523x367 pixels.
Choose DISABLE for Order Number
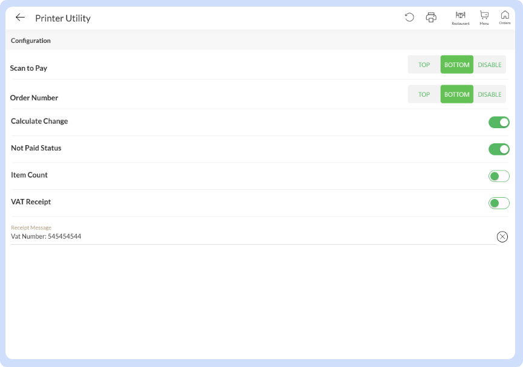pyautogui.click(x=489, y=94)
